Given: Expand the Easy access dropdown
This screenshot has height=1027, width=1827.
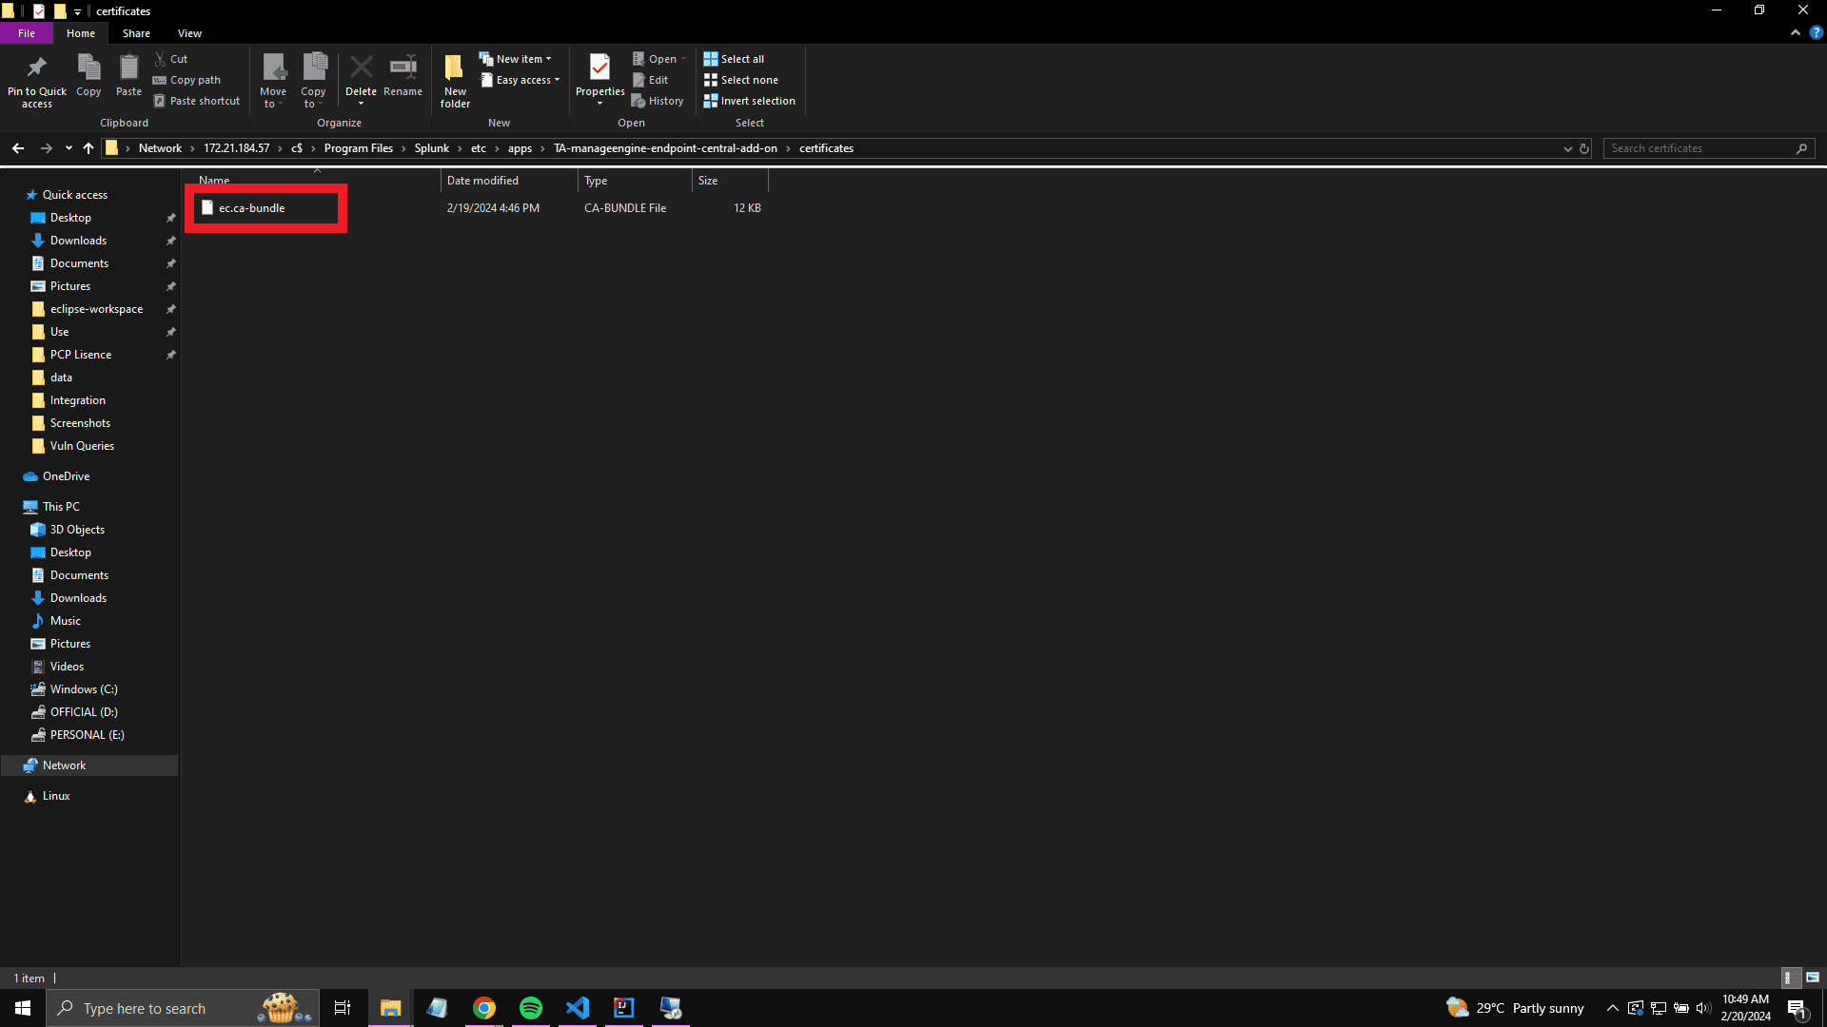Looking at the screenshot, I should 524,80.
